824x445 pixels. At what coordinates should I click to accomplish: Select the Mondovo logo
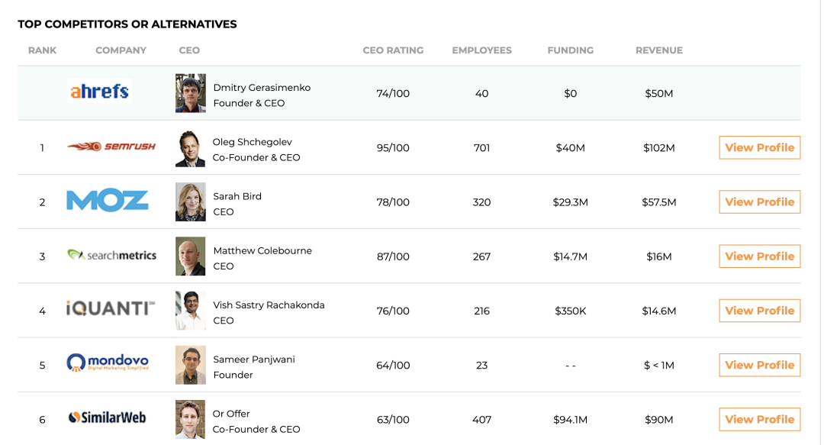pos(108,363)
